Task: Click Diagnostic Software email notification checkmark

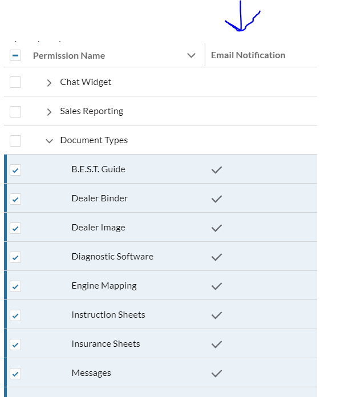Action: [217, 257]
